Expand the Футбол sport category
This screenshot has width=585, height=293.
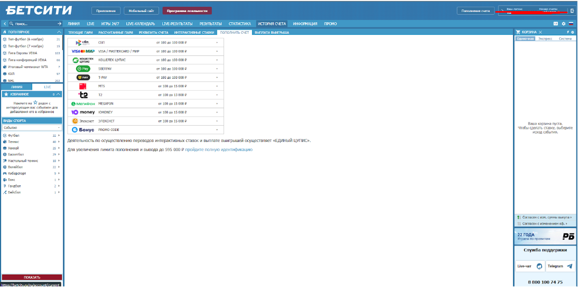tap(59, 136)
